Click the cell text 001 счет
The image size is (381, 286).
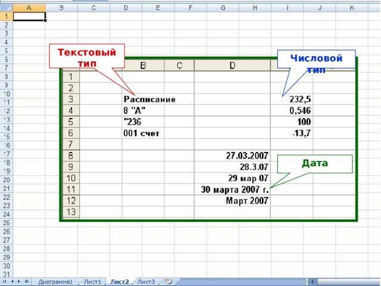[141, 133]
